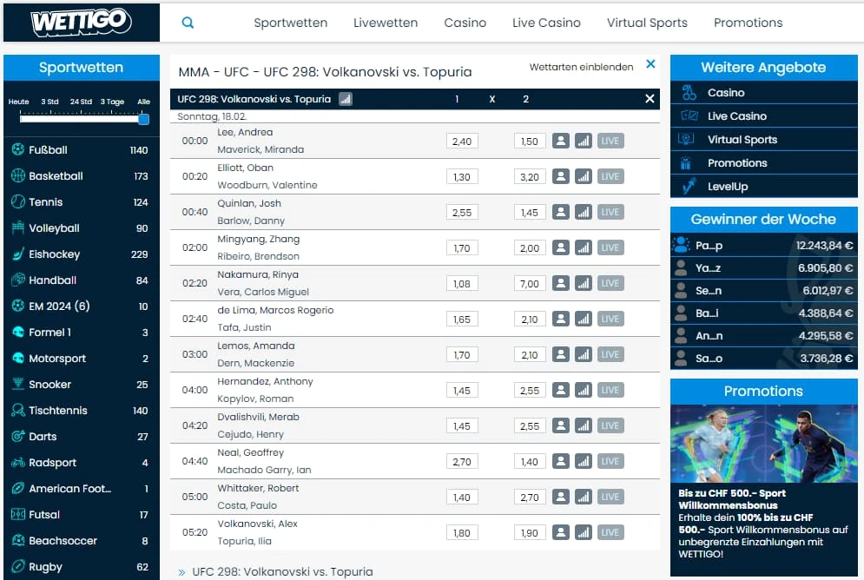Open Live Casino under Weitere Angebote

(764, 116)
